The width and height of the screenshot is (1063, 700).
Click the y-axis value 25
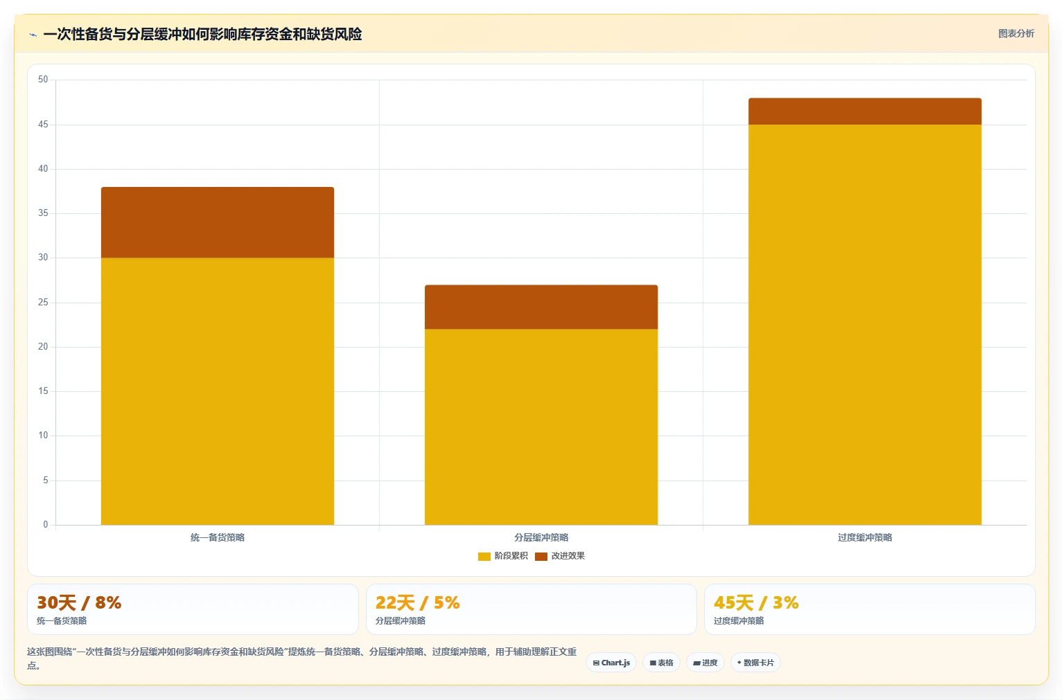[x=43, y=302]
